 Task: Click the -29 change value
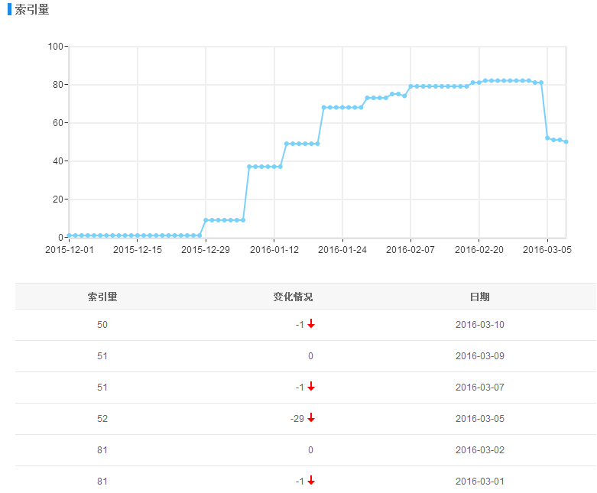[298, 419]
